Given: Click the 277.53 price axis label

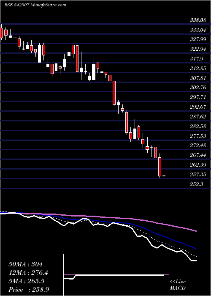Looking at the screenshot, I should [x=198, y=136].
